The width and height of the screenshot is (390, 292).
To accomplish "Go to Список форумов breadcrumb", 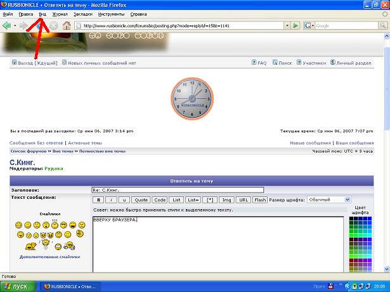I will (29, 151).
